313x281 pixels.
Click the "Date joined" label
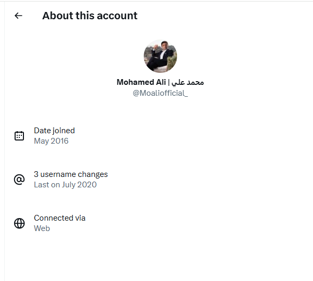pos(54,131)
